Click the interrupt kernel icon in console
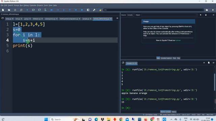 point(204,63)
